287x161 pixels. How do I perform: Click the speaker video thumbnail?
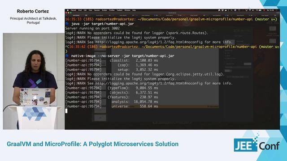(x=34, y=81)
